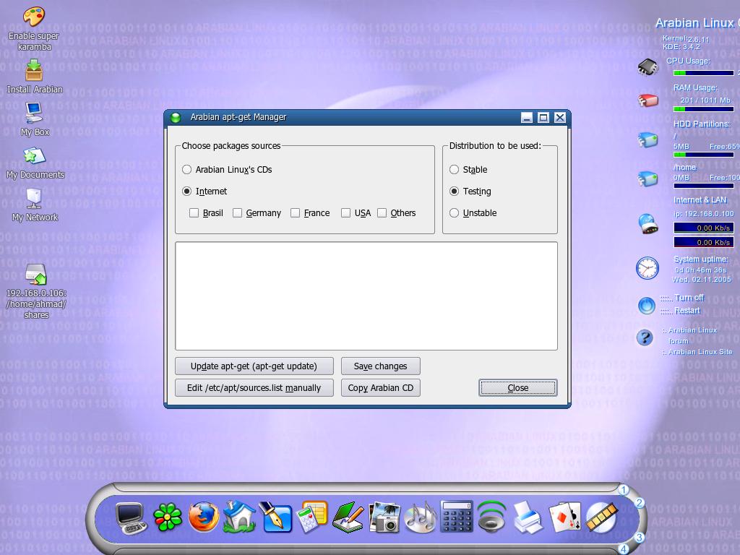The image size is (740, 555).
Task: Open the home folder house dock icon
Action: click(x=239, y=517)
